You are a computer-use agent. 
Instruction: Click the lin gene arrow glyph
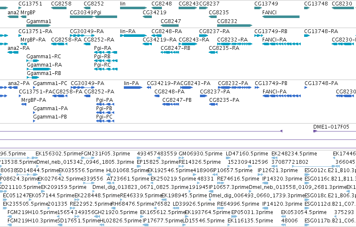tap(133, 8)
